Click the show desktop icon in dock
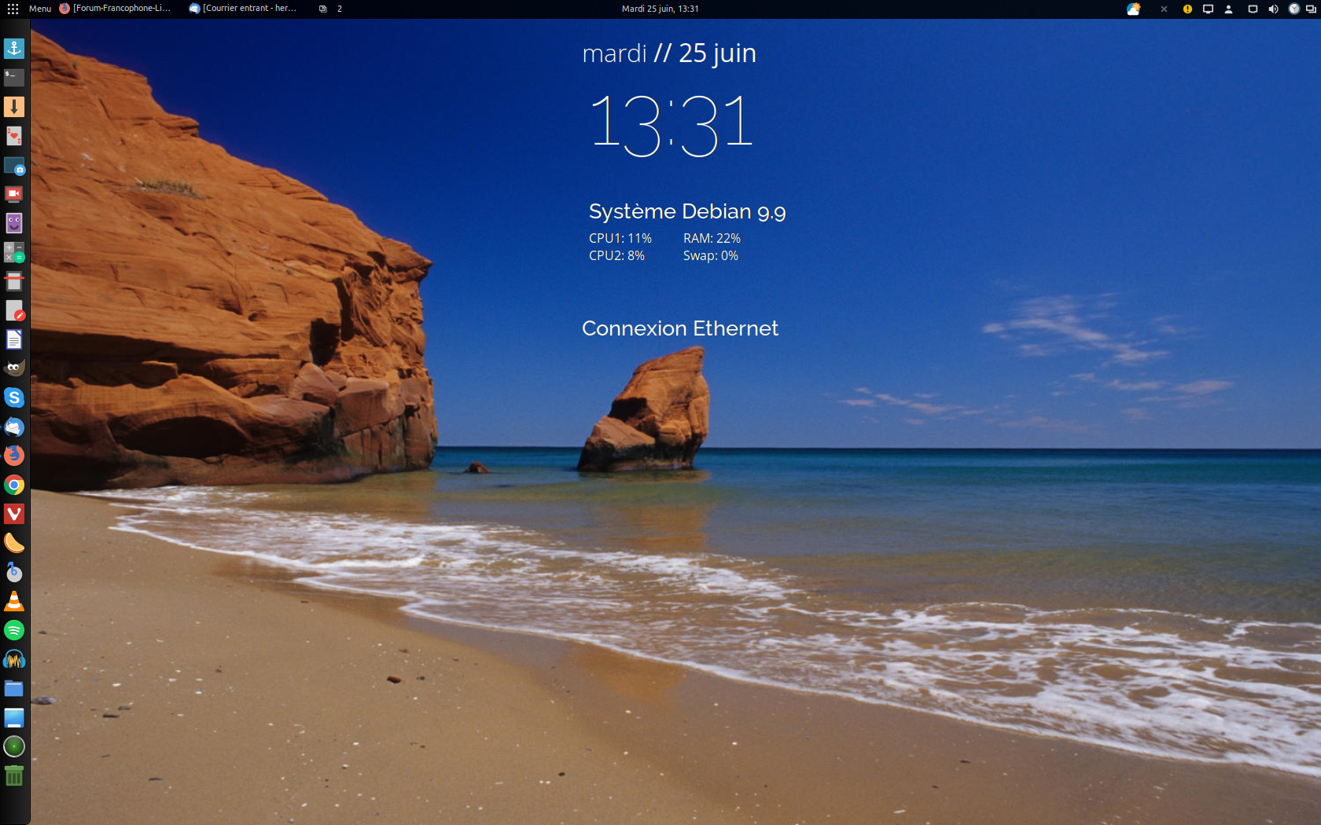Image resolution: width=1321 pixels, height=825 pixels. 14,717
